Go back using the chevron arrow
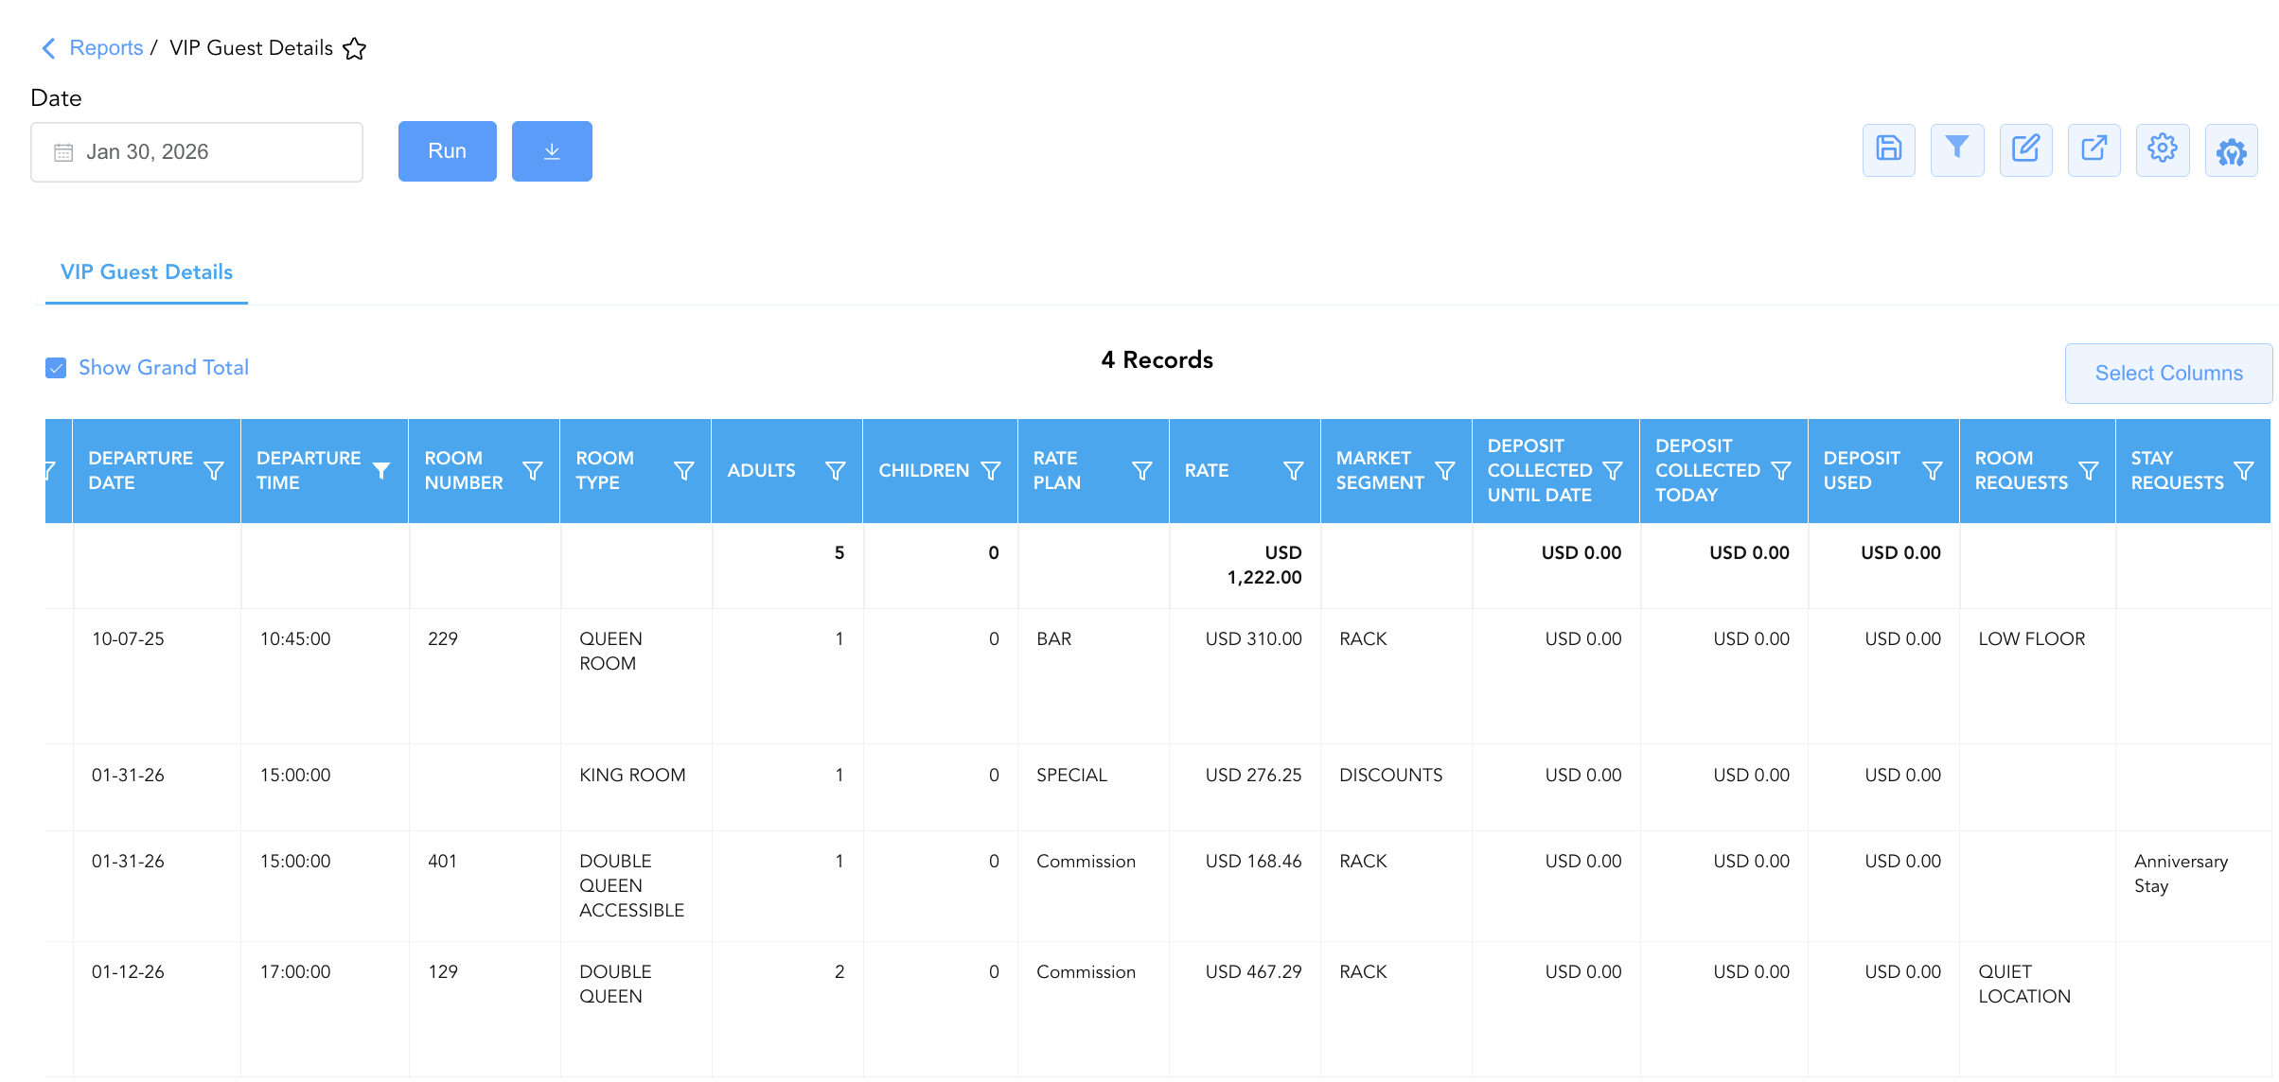Viewport: 2279px width, 1082px height. point(49,48)
